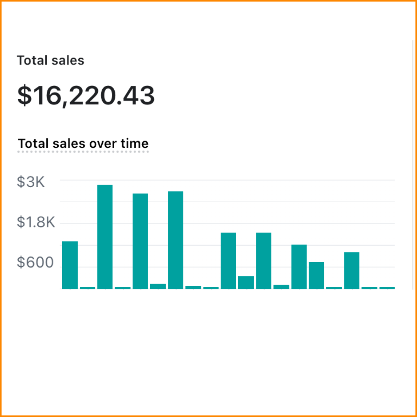The width and height of the screenshot is (417, 417).
Task: Click the "Total sales over time" dotted-underlined heading
Action: [83, 144]
